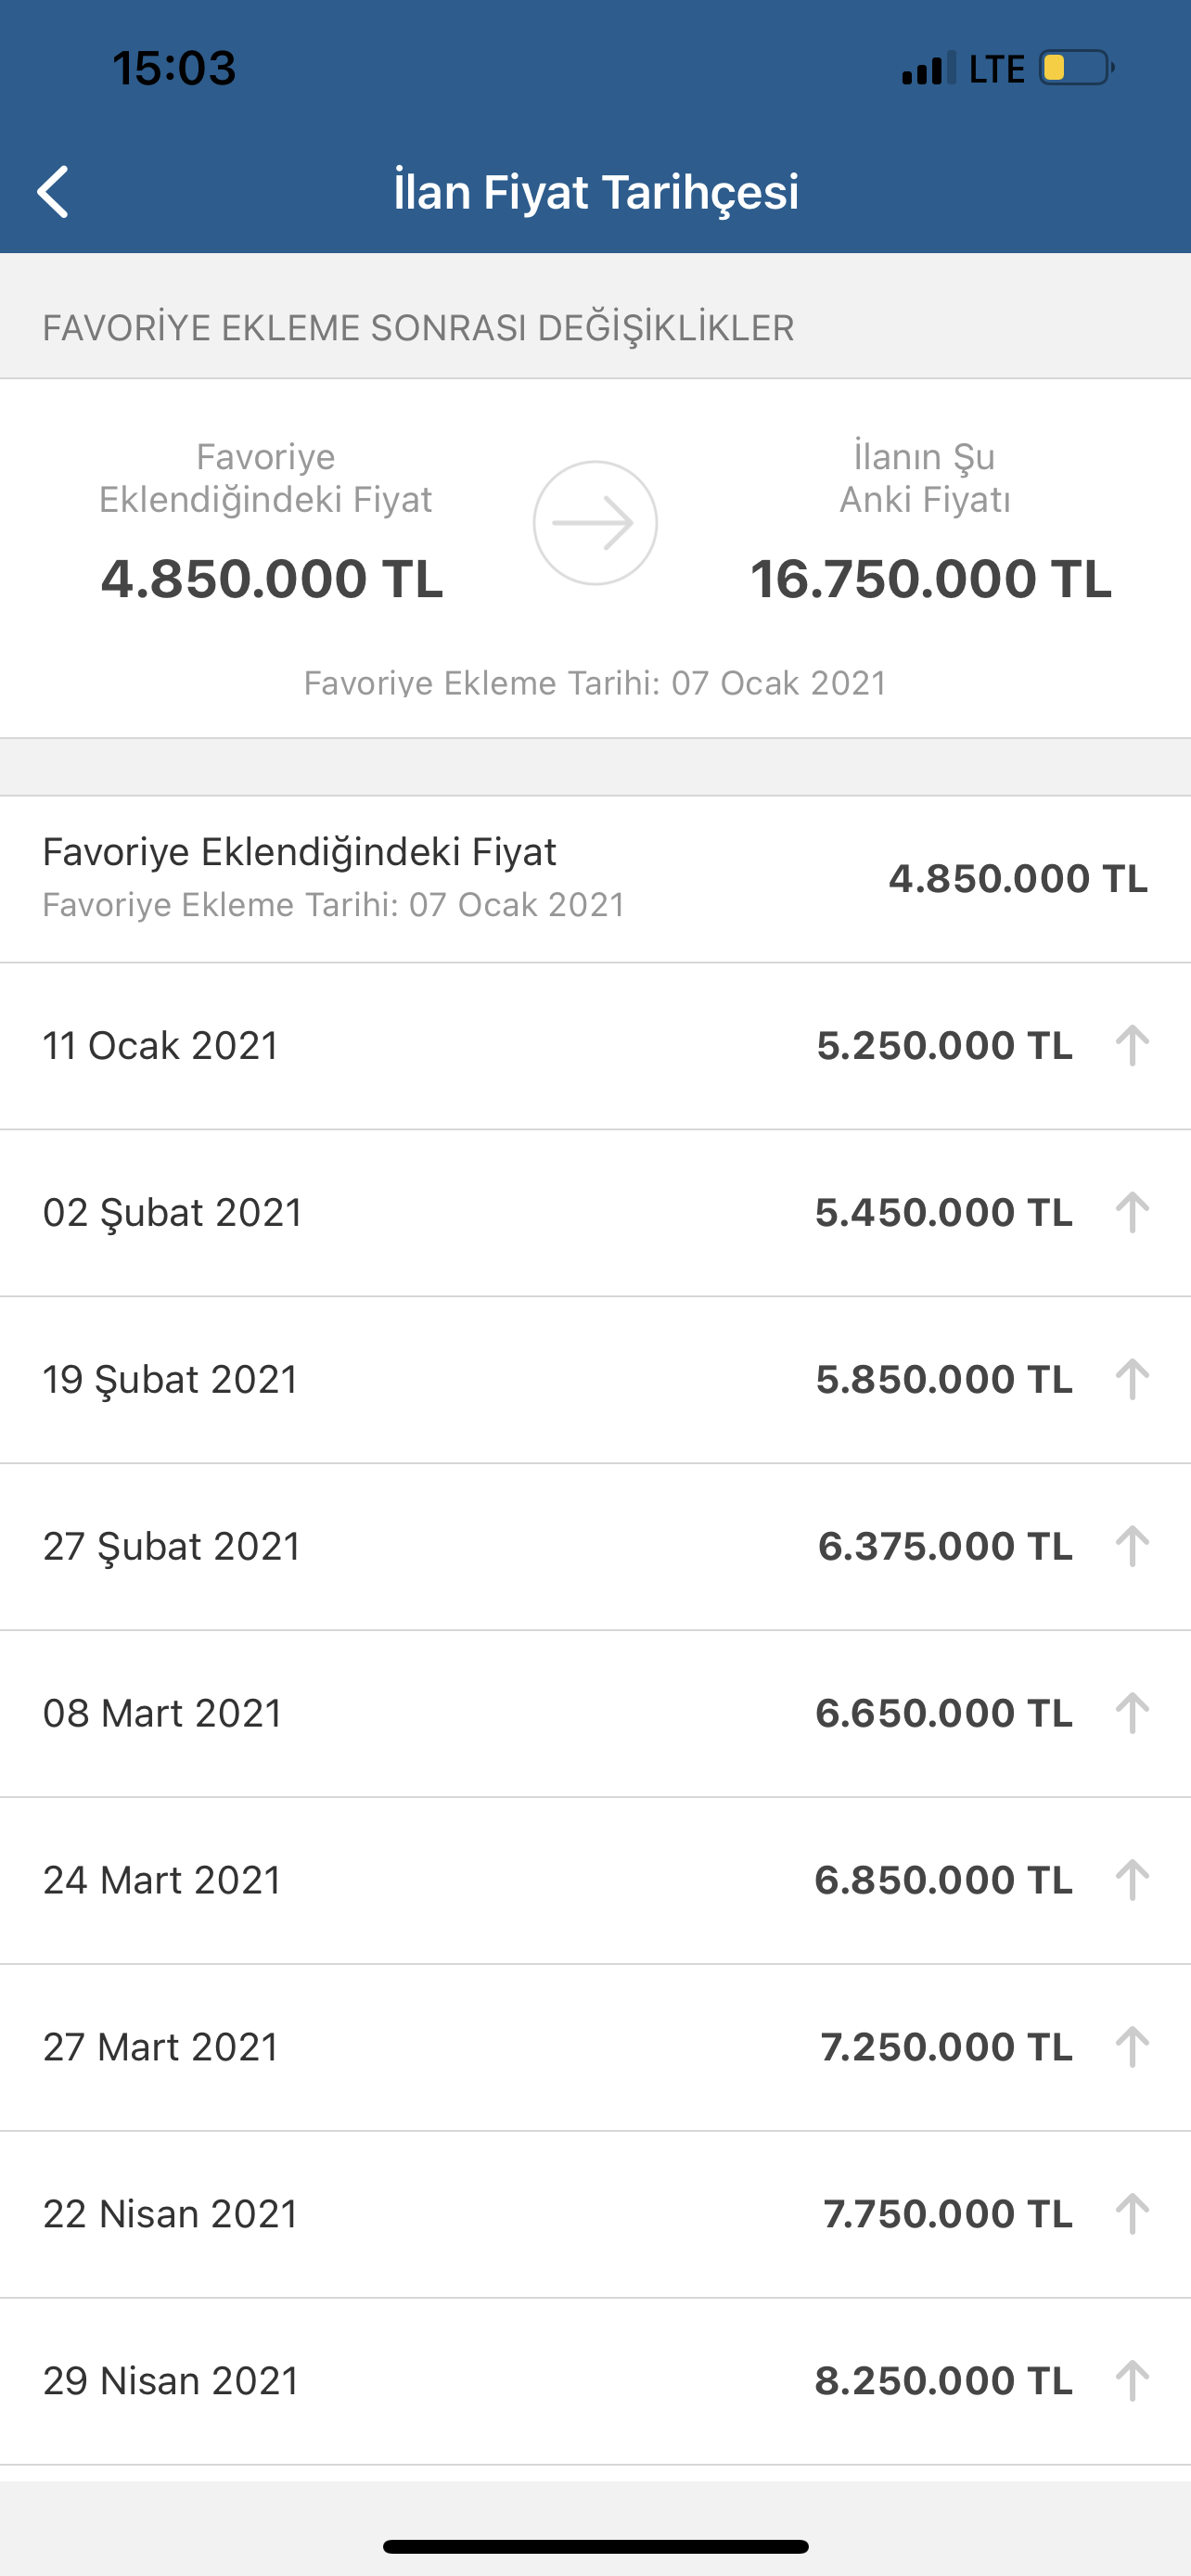Tap the cellular signal bars icon
The height and width of the screenshot is (2576, 1191).
pyautogui.click(x=928, y=68)
